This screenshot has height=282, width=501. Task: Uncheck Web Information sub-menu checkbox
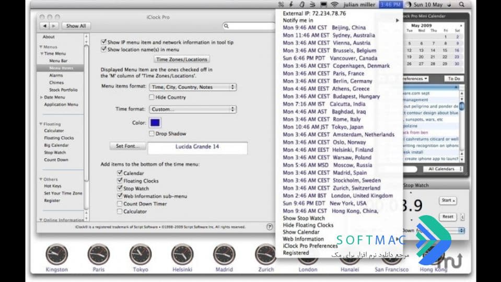point(120,196)
